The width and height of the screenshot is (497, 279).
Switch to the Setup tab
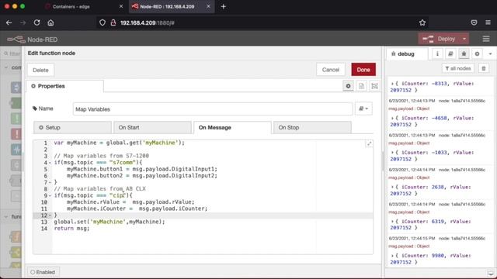(72, 127)
